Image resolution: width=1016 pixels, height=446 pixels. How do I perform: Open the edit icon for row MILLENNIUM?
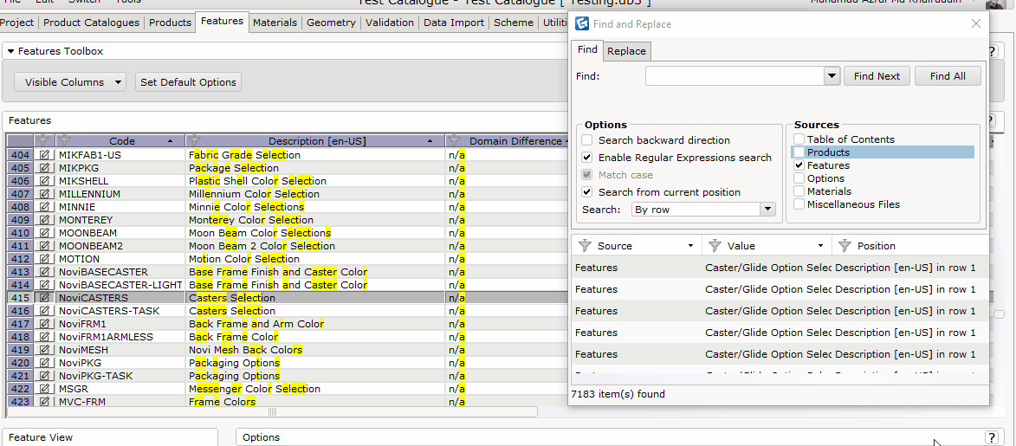45,194
